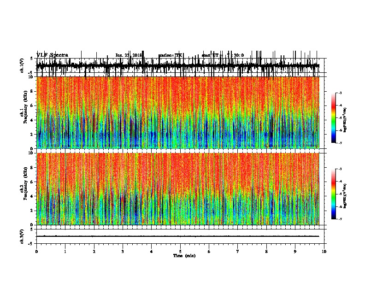Click the 2 minute tick label on time axis
365x282 pixels.
tap(94, 252)
